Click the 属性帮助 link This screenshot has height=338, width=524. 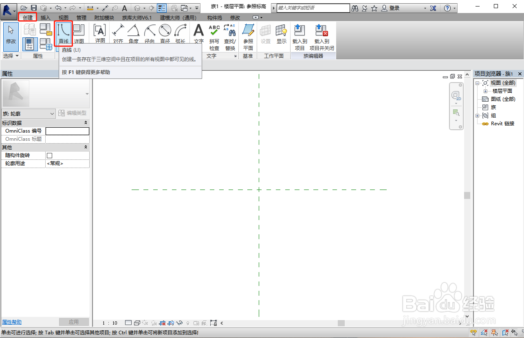click(x=12, y=322)
